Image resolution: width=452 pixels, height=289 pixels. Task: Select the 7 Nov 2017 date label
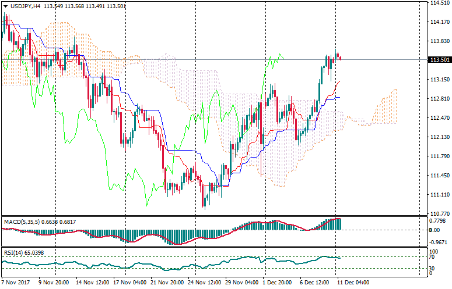pos(15,283)
